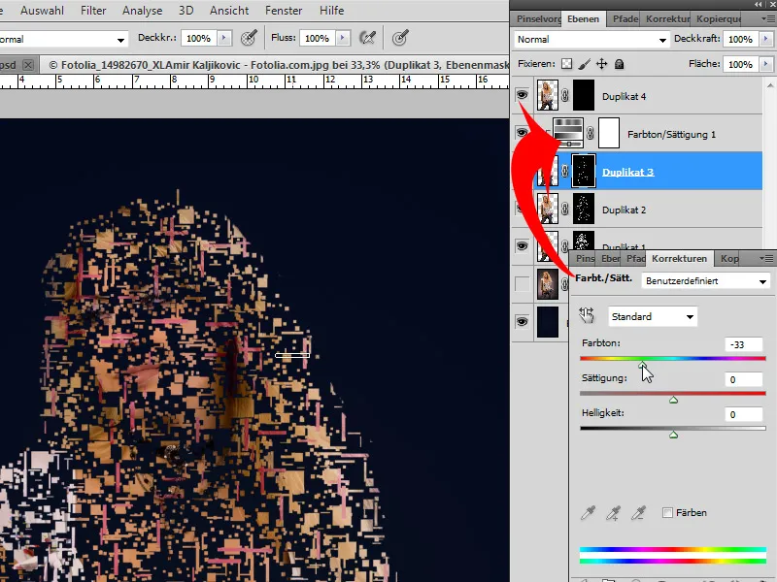Click the Farbton value field showing -33

click(743, 345)
